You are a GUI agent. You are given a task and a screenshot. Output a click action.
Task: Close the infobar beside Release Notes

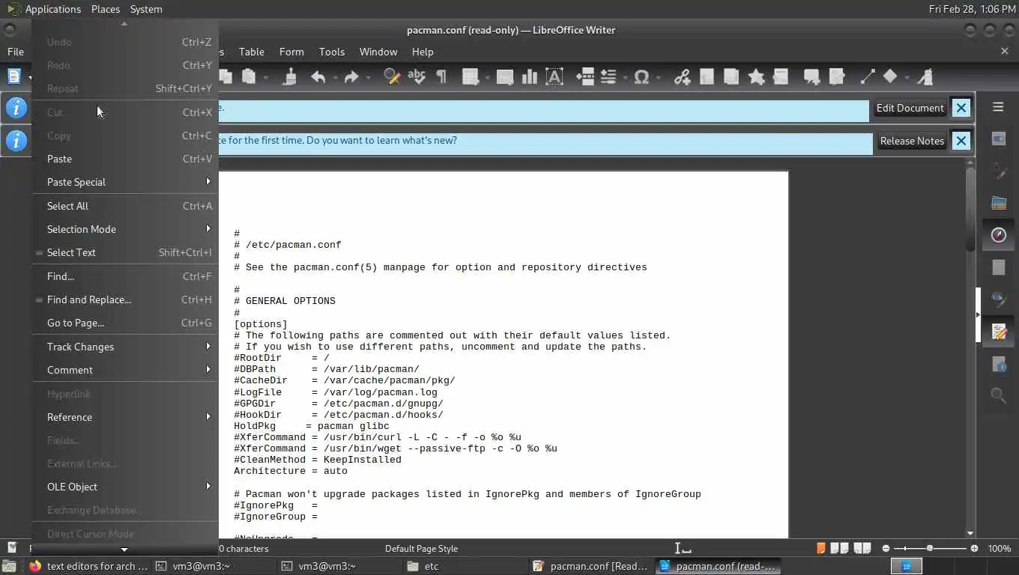coord(961,141)
